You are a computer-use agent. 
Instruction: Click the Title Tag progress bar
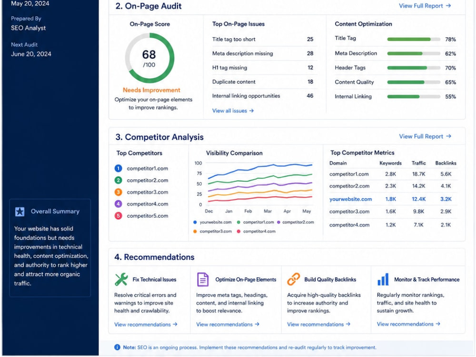pyautogui.click(x=414, y=39)
